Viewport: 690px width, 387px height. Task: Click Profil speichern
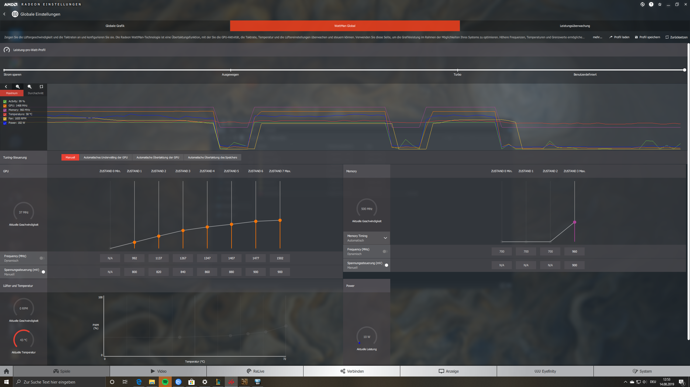tap(647, 37)
